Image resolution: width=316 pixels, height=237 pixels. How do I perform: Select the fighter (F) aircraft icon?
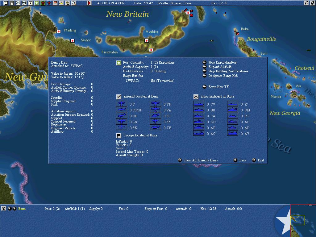pos(122,104)
